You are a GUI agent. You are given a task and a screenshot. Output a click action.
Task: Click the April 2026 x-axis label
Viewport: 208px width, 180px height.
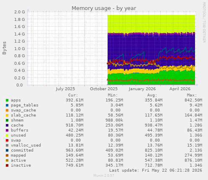[180, 89]
